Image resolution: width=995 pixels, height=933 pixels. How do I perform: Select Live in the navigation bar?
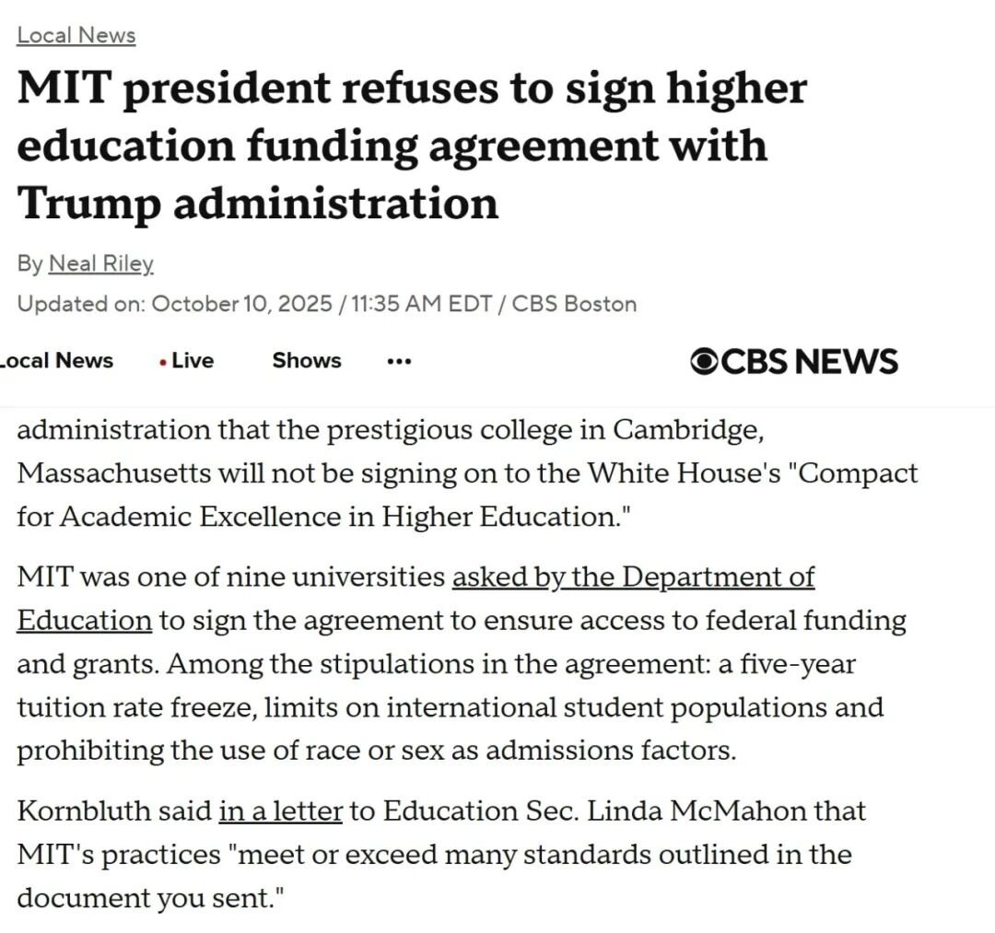[192, 360]
